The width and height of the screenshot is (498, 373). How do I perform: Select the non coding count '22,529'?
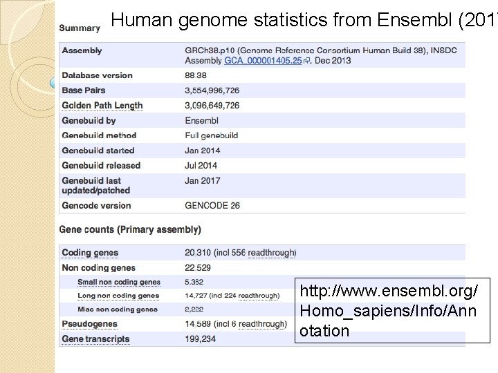198,268
